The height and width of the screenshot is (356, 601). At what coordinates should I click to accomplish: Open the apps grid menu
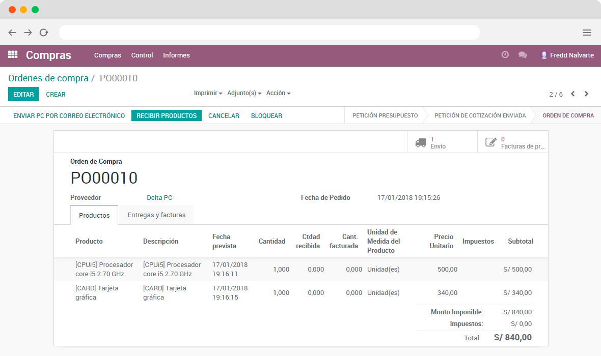click(x=12, y=55)
